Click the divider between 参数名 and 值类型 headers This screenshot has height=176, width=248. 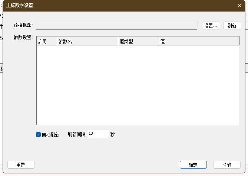118,41
